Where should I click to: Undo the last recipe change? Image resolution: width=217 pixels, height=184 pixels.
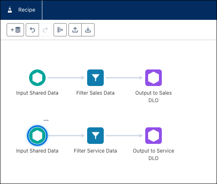tap(32, 30)
